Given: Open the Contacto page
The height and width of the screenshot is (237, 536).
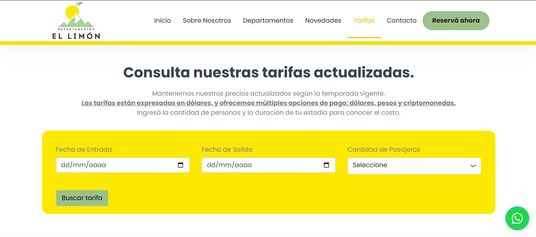Looking at the screenshot, I should click(x=401, y=20).
